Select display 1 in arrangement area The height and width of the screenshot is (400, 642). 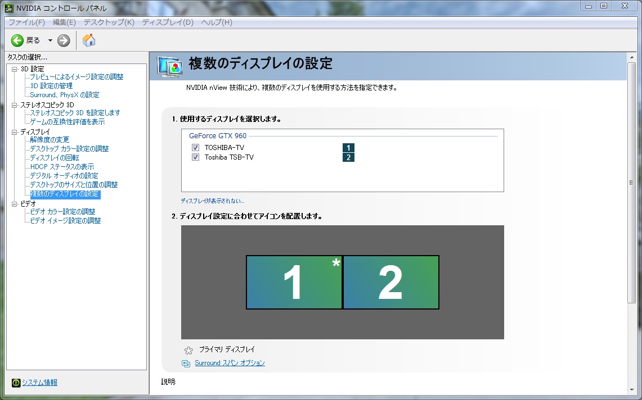(294, 282)
